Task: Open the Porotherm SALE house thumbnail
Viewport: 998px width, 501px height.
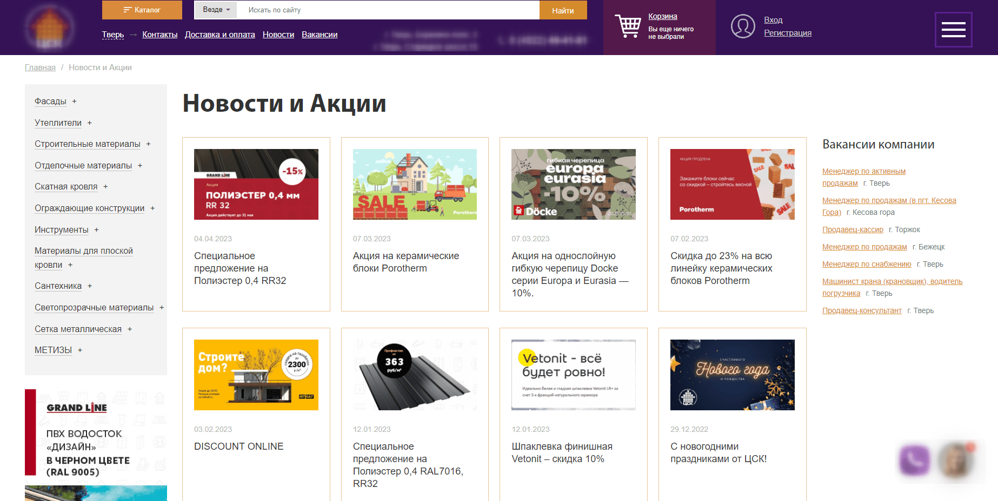Action: [415, 184]
